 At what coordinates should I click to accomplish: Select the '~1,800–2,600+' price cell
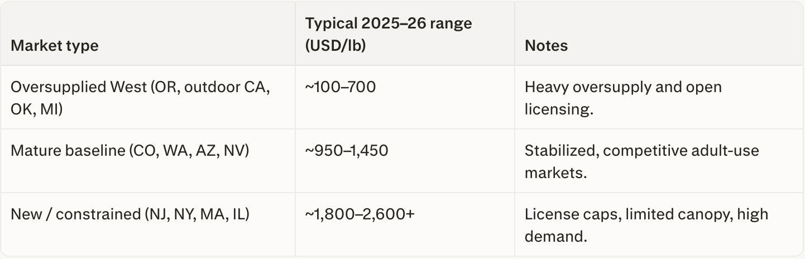[x=360, y=214]
